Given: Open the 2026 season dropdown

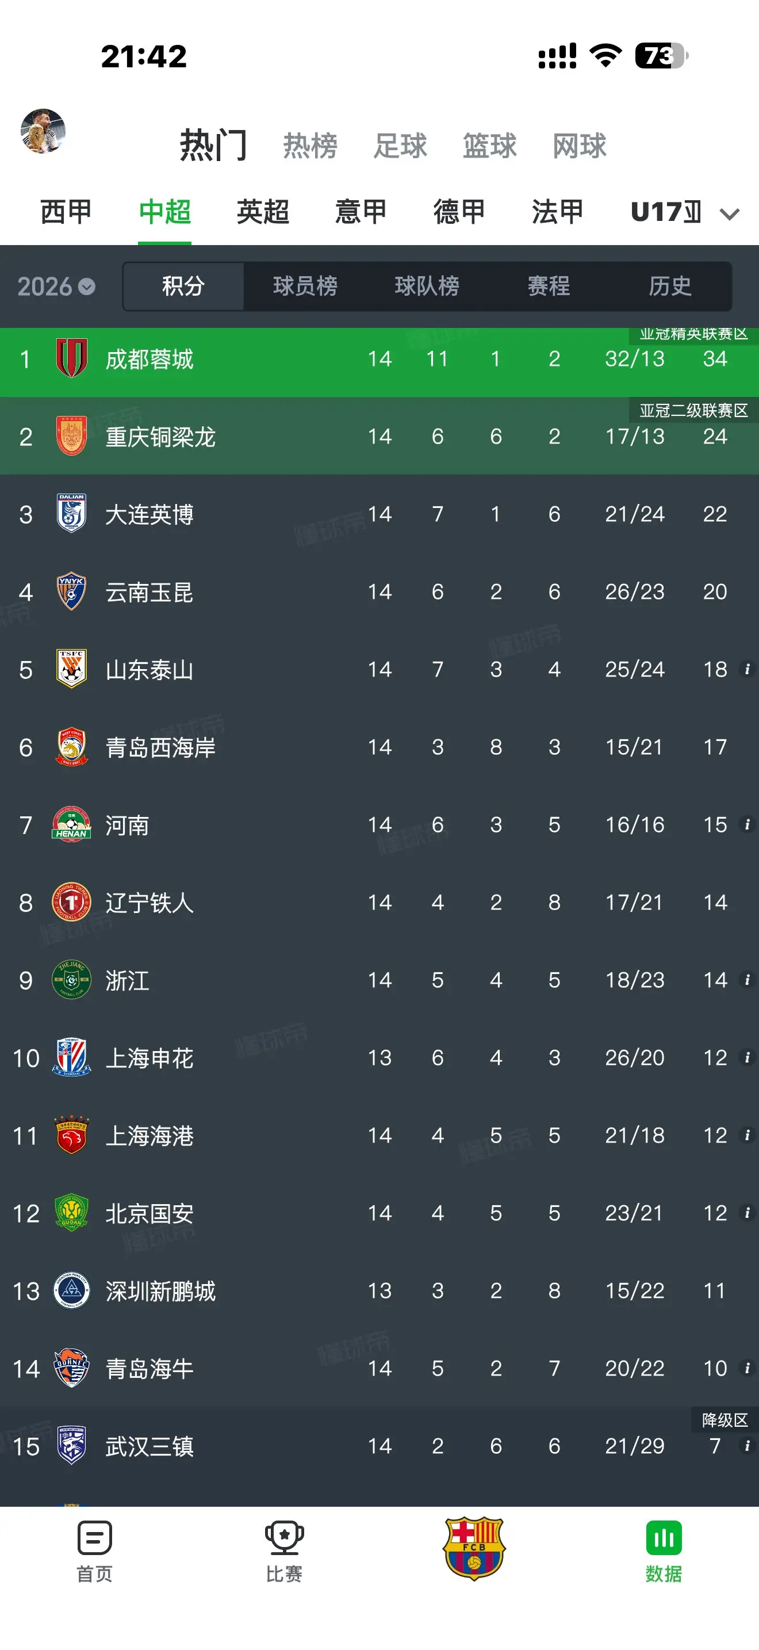Looking at the screenshot, I should [x=56, y=287].
